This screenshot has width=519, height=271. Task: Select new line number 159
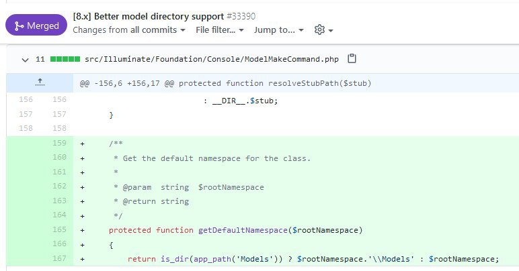(x=59, y=143)
